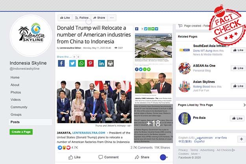Share the article via the Facebook icon
Screen dimensions: 246x164
click(x=61, y=63)
